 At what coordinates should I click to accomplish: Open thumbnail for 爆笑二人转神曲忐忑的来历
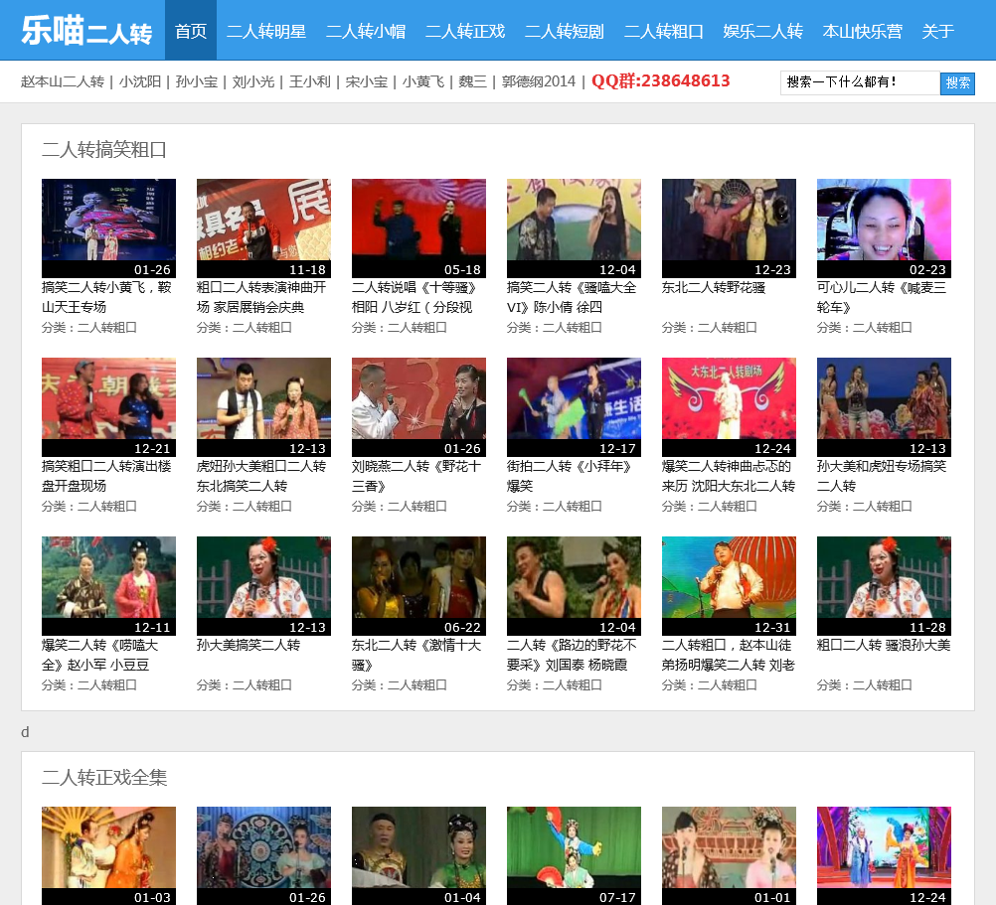pos(729,407)
